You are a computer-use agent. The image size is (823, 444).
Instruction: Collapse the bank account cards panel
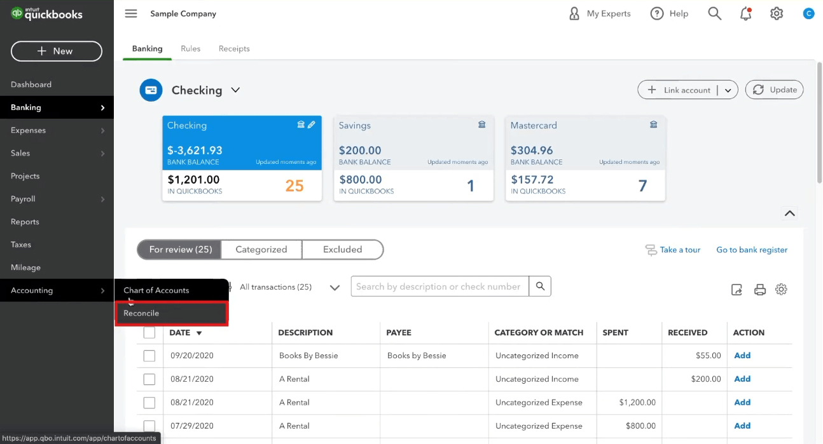790,213
